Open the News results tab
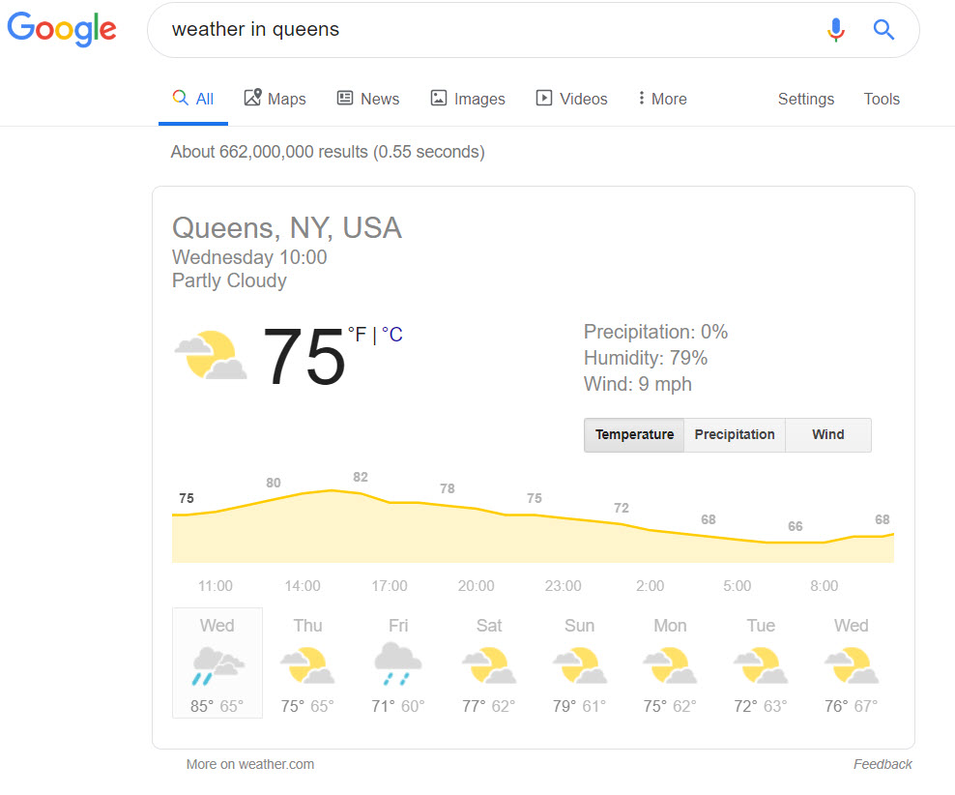 click(368, 99)
